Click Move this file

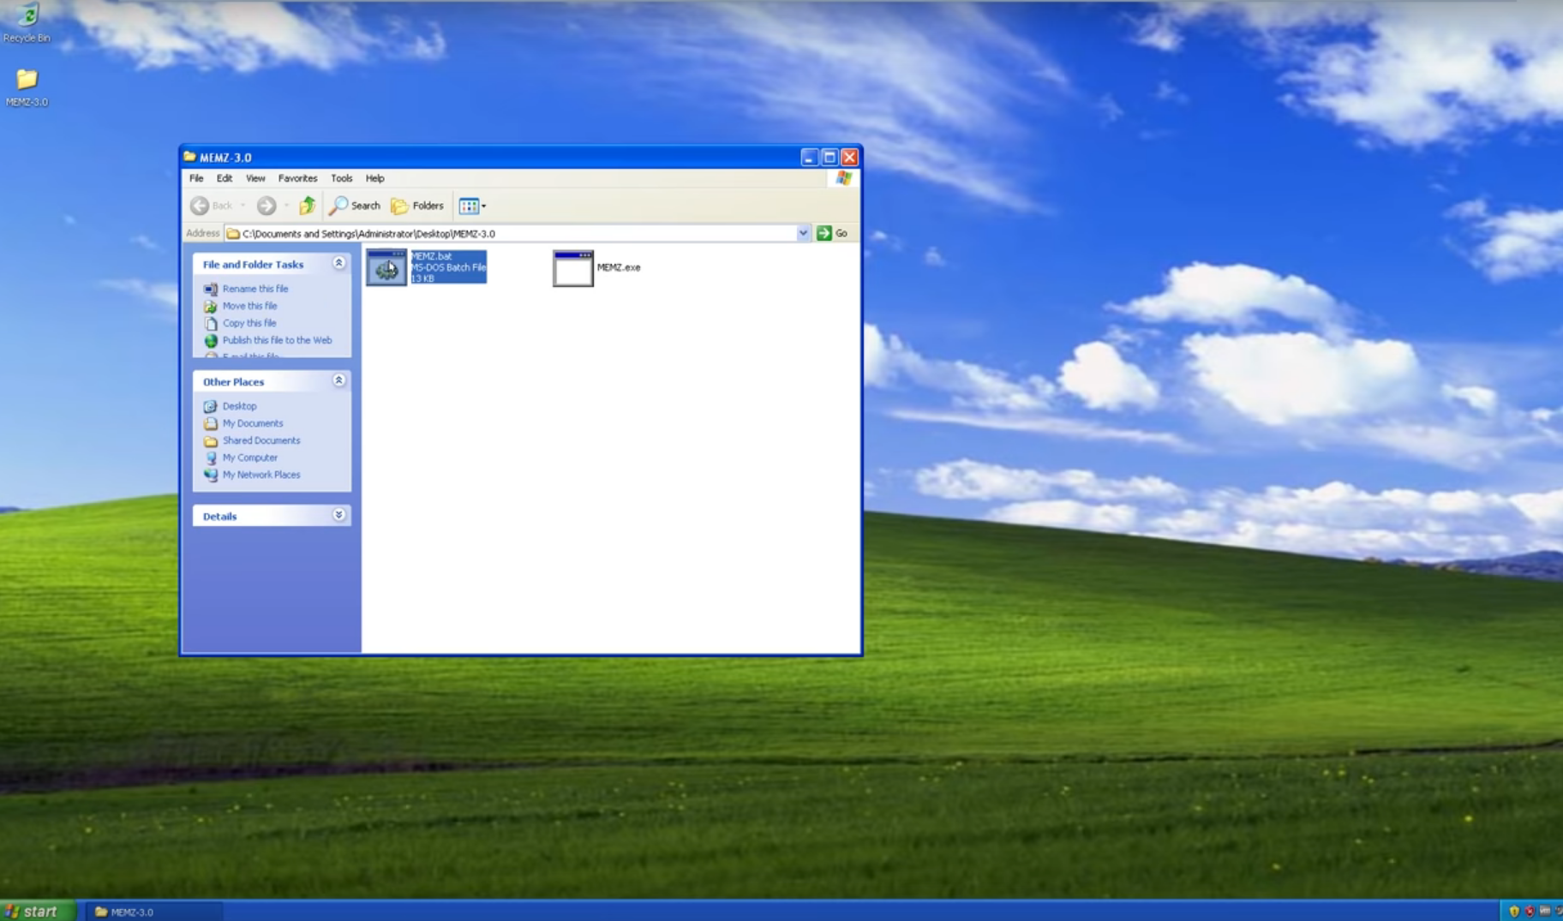(249, 306)
